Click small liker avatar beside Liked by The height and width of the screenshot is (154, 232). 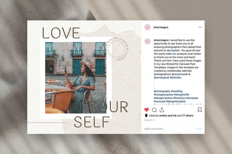[x=146, y=116]
